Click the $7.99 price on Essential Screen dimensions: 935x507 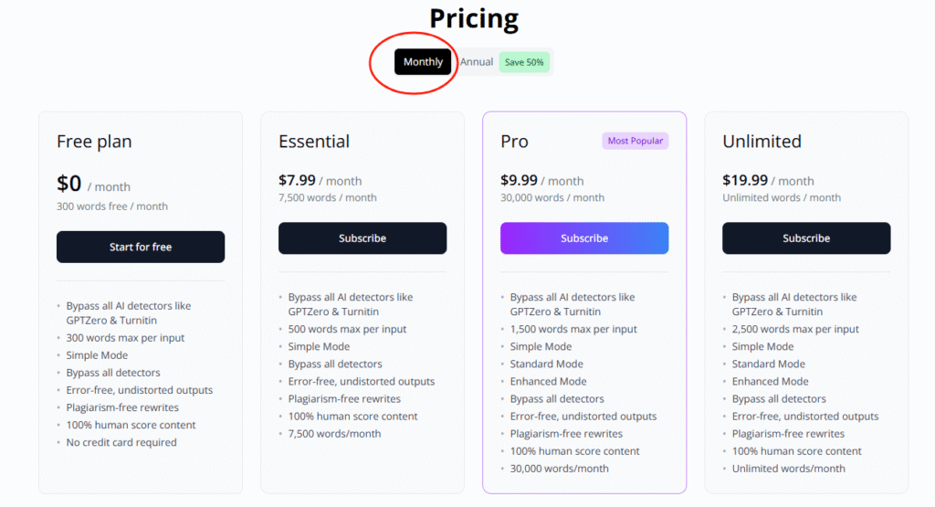click(x=297, y=181)
